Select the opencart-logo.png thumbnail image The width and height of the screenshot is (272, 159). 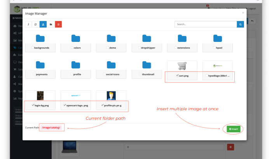click(76, 96)
